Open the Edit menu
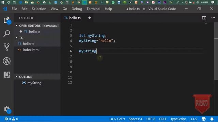This screenshot has width=218, height=122. tap(24, 9)
